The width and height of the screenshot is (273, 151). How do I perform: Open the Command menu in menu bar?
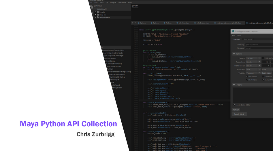pyautogui.click(x=122, y=3)
